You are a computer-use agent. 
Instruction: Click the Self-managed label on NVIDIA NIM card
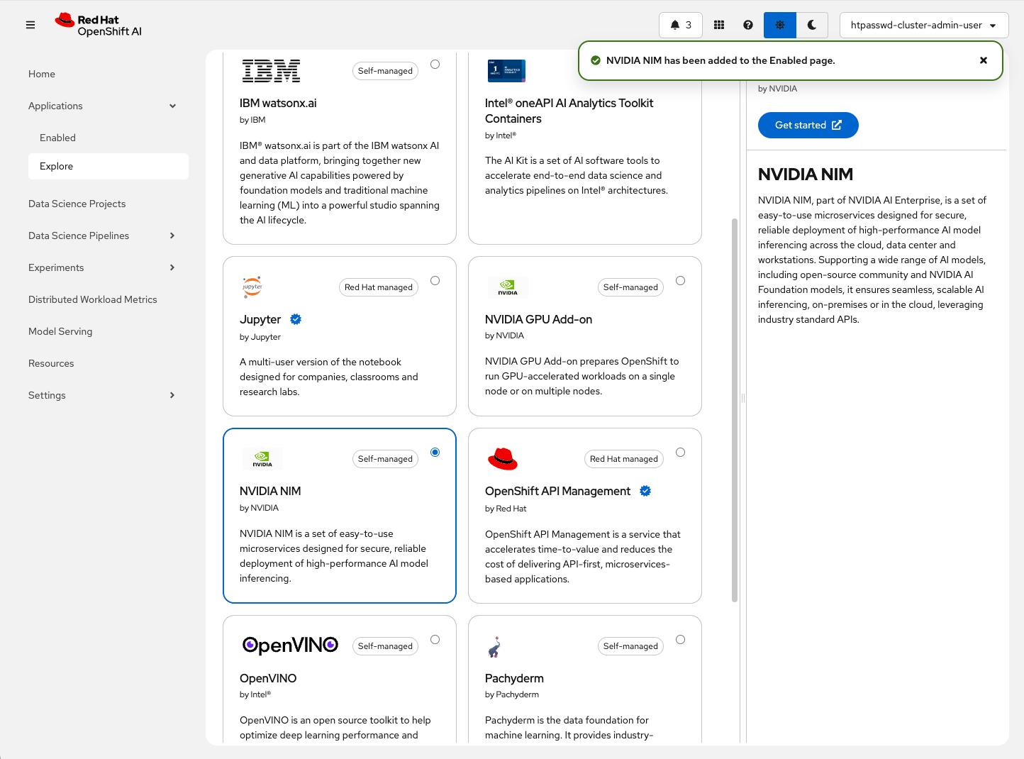tap(385, 459)
